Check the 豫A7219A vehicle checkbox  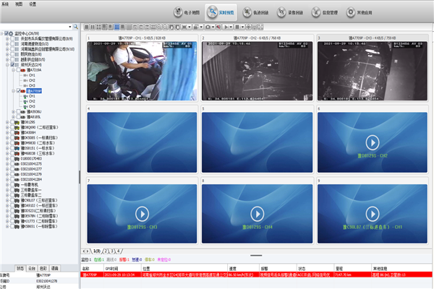point(20,69)
